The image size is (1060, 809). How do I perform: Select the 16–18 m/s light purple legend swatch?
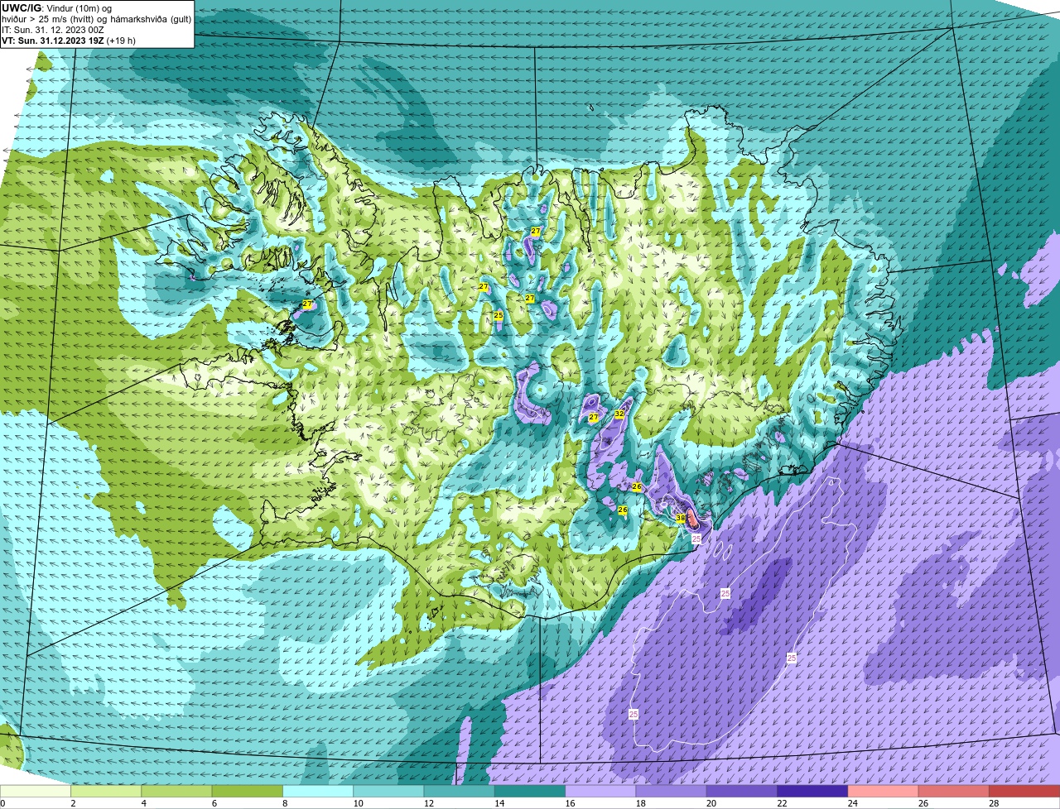(600, 791)
